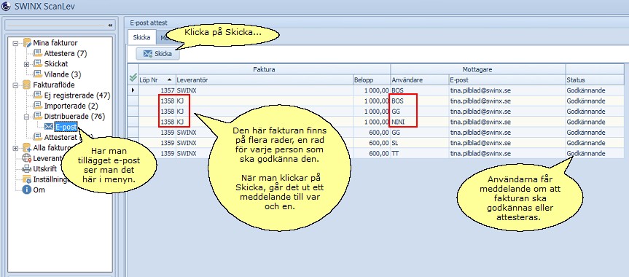Select the E-post envelope icon in tree
Viewport: 629px width, 277px height.
[49, 127]
